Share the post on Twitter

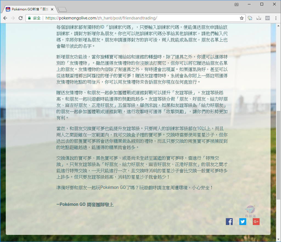243,222
